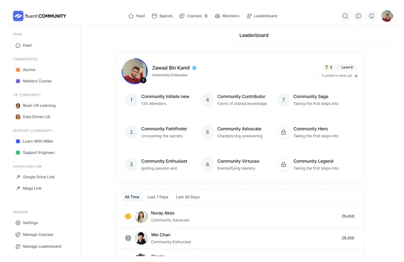The image size is (404, 262).
Task: Click the blue verified badge by Zawad
Action: tap(194, 68)
